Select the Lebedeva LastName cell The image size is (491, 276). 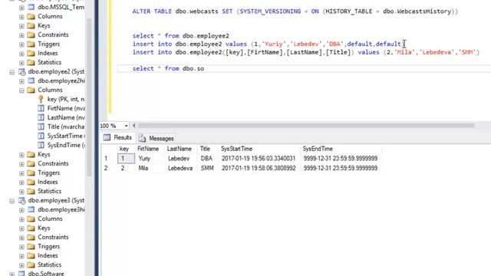tap(180, 168)
